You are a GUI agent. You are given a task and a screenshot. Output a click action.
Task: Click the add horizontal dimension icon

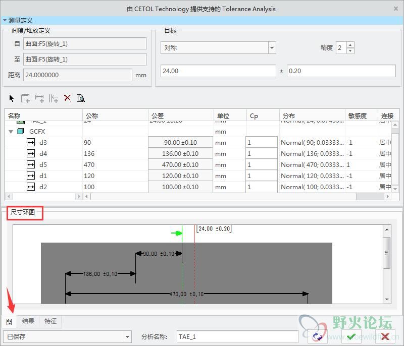point(39,98)
